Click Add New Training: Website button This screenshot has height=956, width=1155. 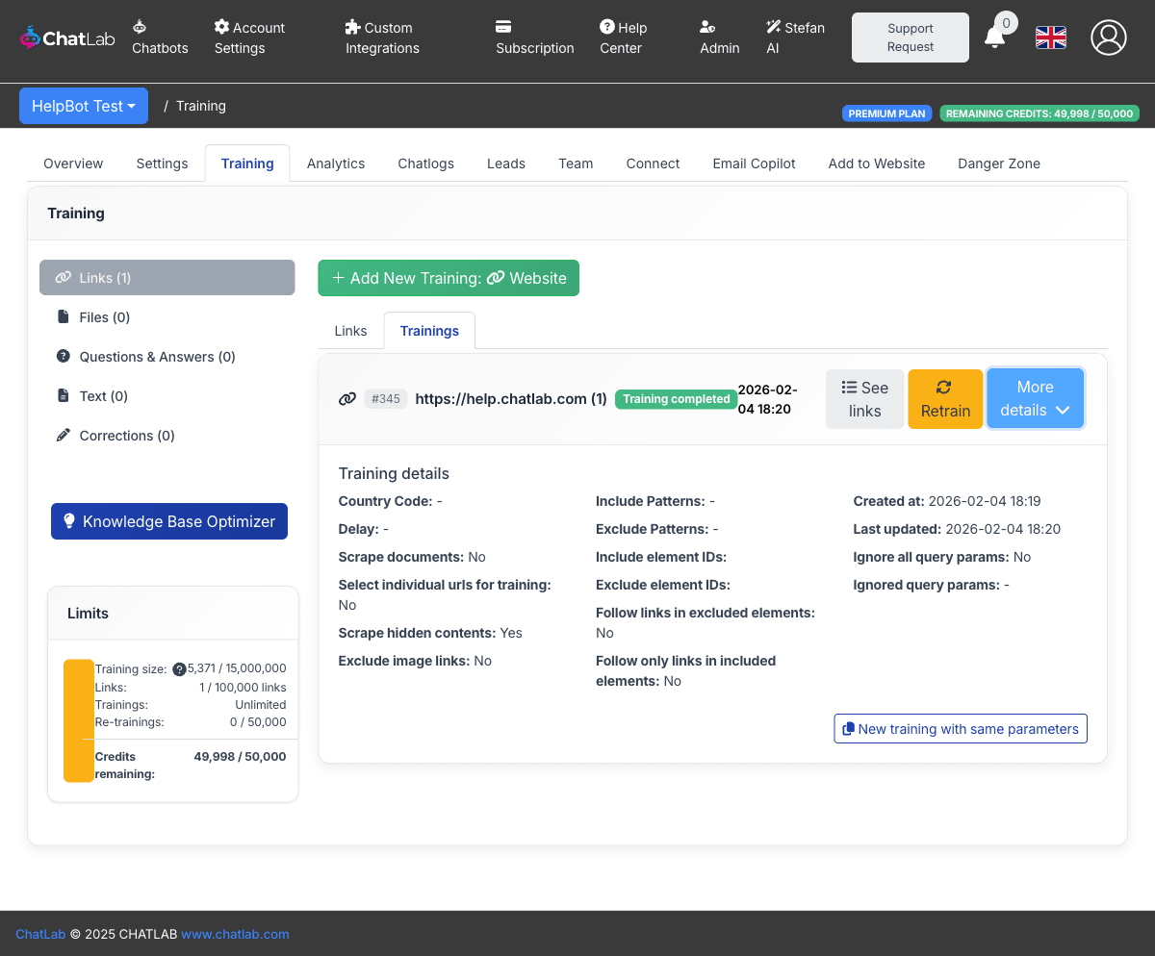click(449, 278)
